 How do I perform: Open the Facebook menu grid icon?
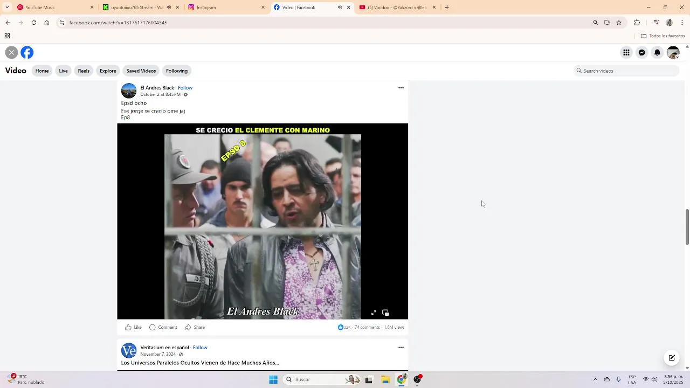point(626,52)
